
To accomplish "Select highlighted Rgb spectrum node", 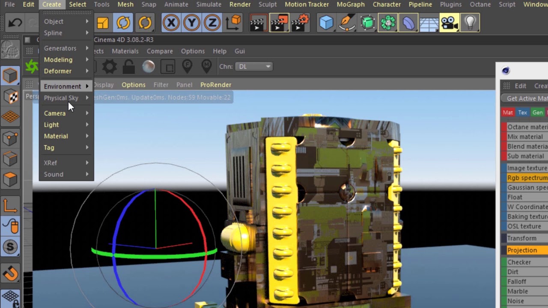I will pos(525,178).
